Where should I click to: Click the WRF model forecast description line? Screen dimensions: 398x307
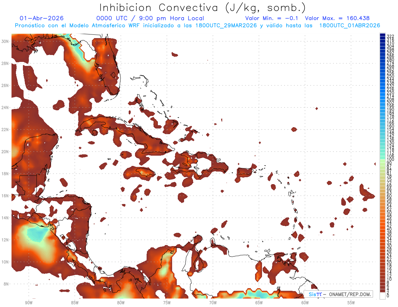pyautogui.click(x=197, y=25)
